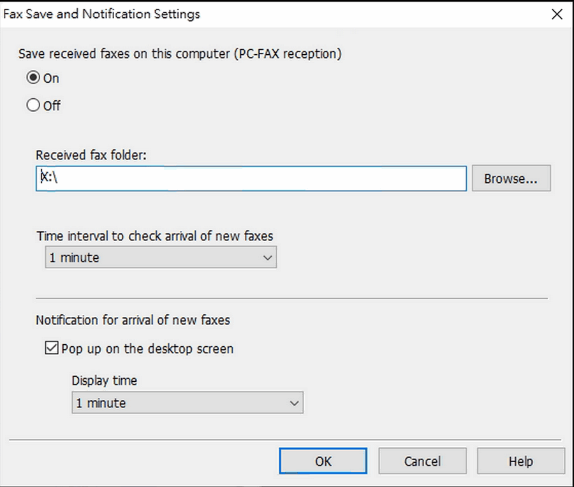Viewport: 574px width, 487px height.
Task: Click the "Received fax folder:" label
Action: click(x=91, y=155)
